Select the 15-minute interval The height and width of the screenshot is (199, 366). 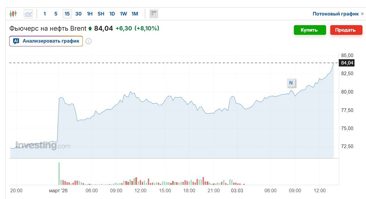coord(67,14)
